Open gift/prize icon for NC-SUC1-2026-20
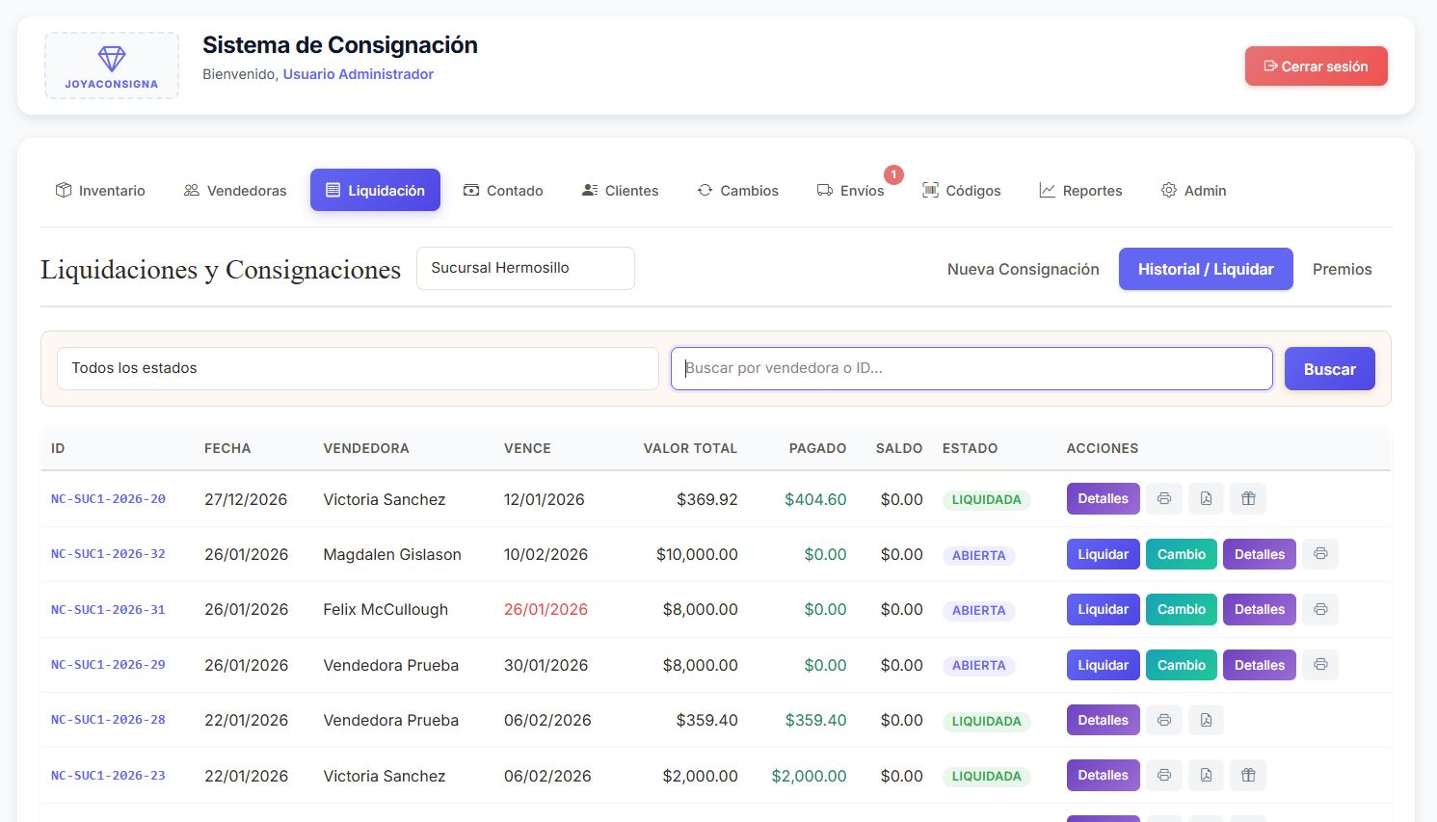The image size is (1437, 822). 1248,498
